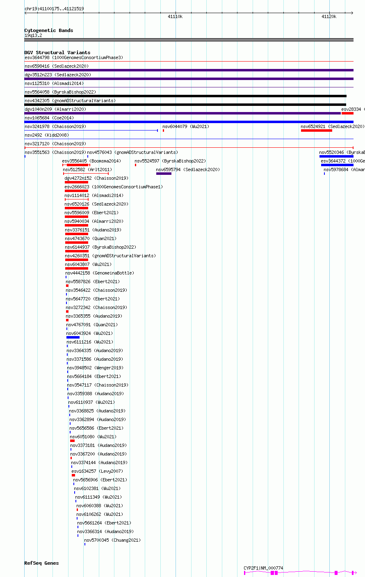Click the nsv5564058 (ByrskaBishop2022) black bar

tap(185, 96)
